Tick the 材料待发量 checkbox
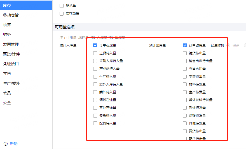 click(x=185, y=84)
